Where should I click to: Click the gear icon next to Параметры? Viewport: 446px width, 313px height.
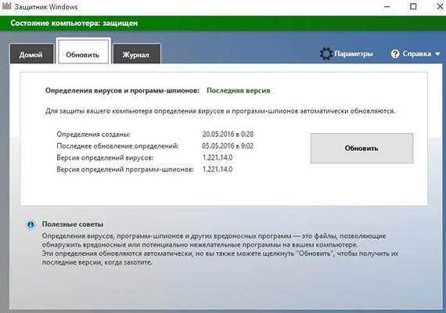pos(326,53)
